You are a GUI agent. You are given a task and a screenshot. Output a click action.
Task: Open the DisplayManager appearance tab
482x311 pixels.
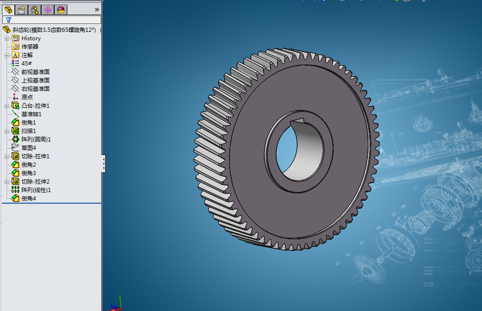pyautogui.click(x=61, y=10)
